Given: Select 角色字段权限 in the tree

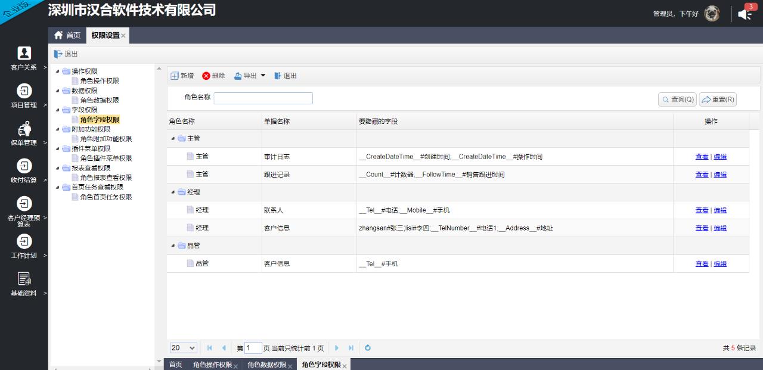Looking at the screenshot, I should [x=100, y=120].
